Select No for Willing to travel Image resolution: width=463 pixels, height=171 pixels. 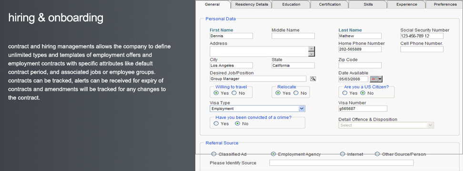234,93
